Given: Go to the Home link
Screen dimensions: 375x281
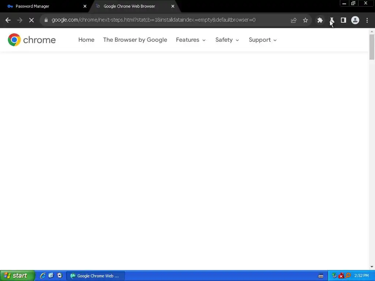Looking at the screenshot, I should click(86, 40).
